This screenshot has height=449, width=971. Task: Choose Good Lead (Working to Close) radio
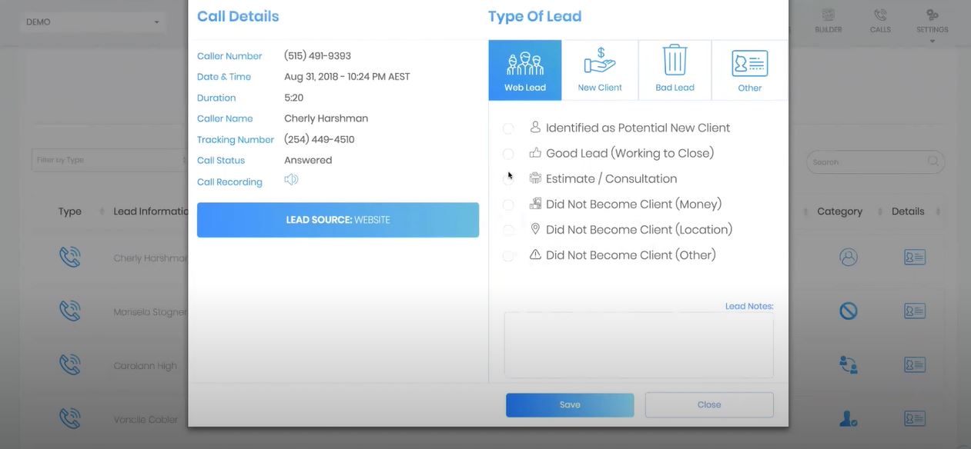pyautogui.click(x=508, y=154)
